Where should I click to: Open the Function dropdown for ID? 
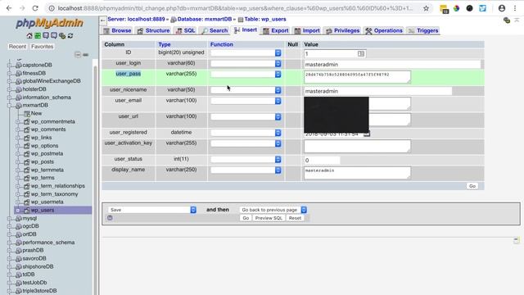pyautogui.click(x=246, y=52)
